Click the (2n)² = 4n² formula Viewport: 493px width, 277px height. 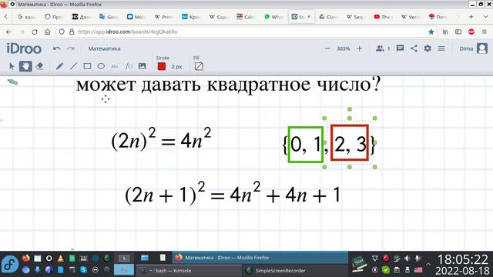point(161,139)
